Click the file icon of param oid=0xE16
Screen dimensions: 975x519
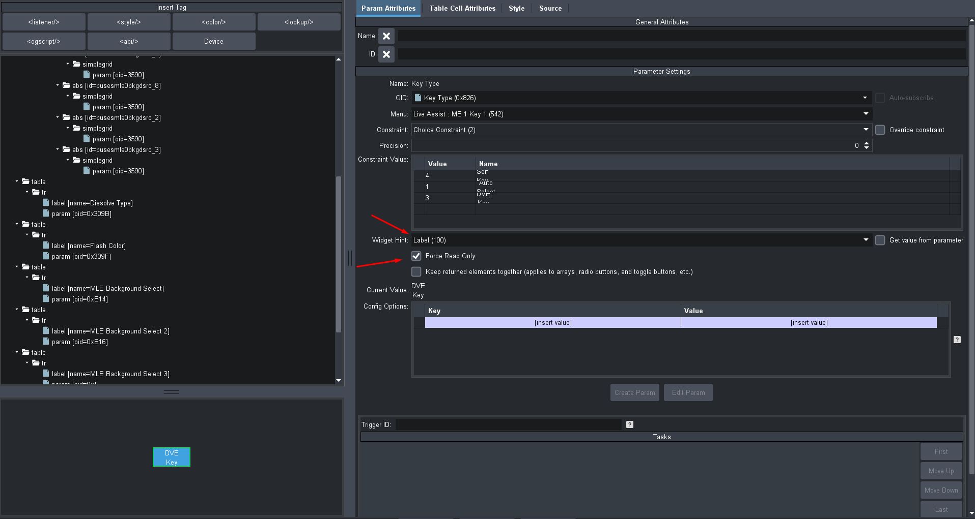(46, 342)
